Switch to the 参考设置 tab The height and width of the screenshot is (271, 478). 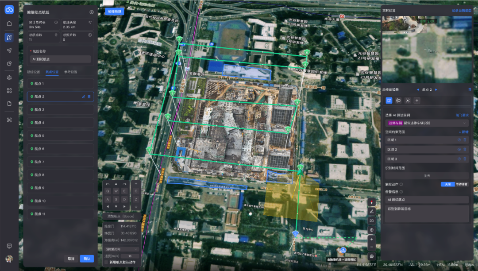71,72
